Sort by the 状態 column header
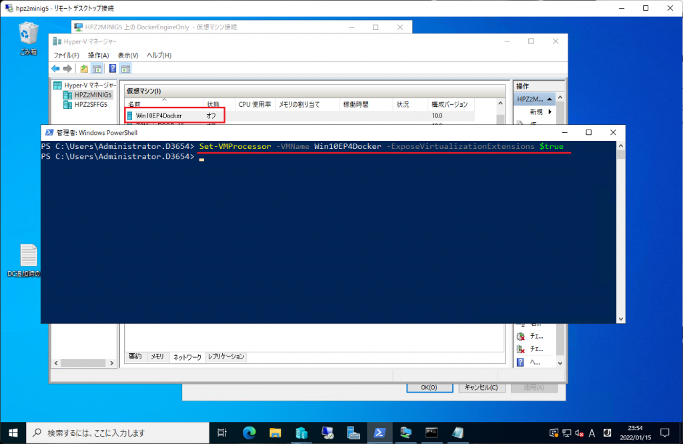This screenshot has height=444, width=683. (219, 104)
